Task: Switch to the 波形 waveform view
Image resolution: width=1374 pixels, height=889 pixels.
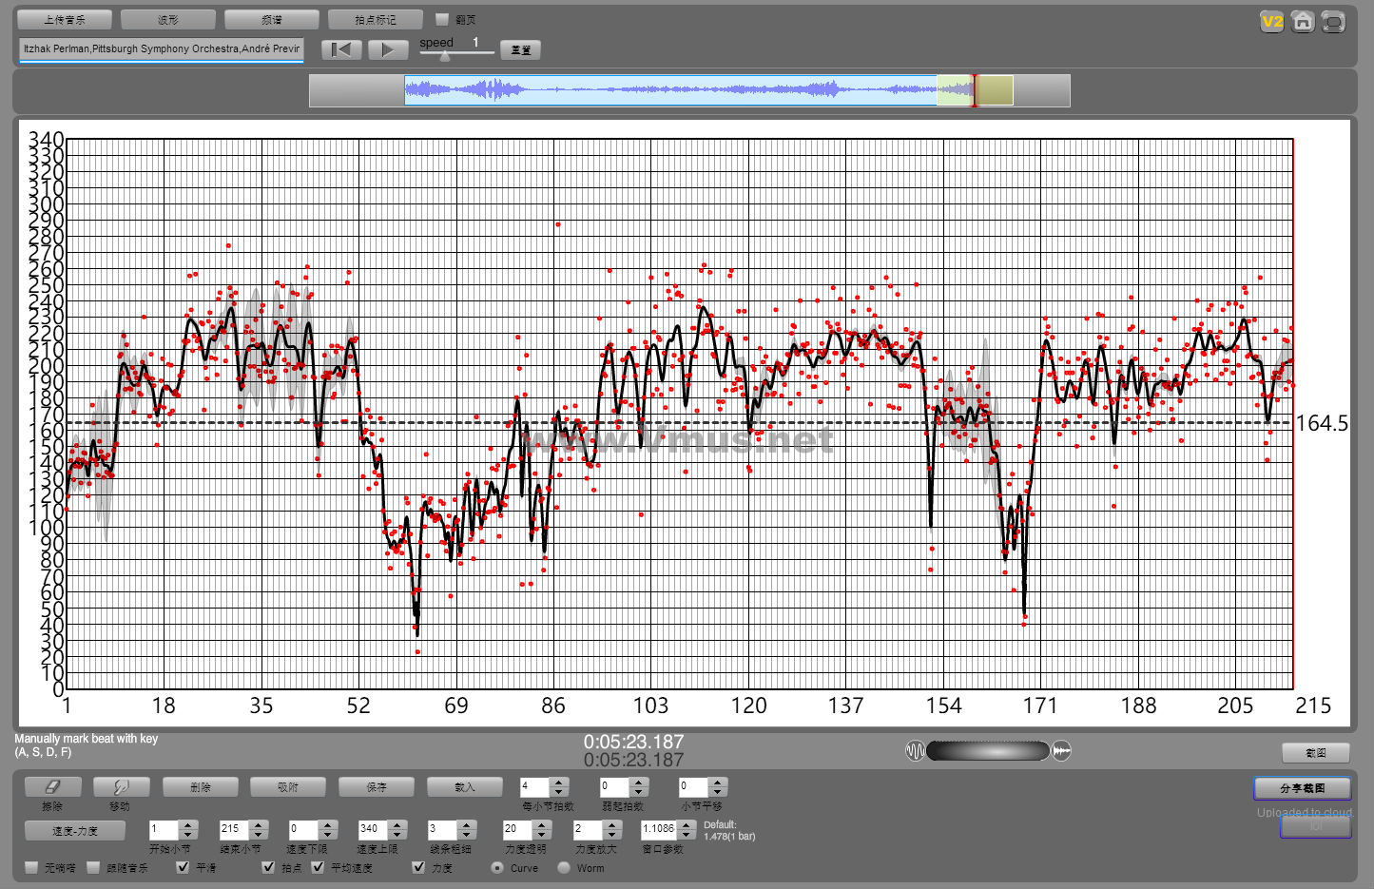Action: [168, 19]
